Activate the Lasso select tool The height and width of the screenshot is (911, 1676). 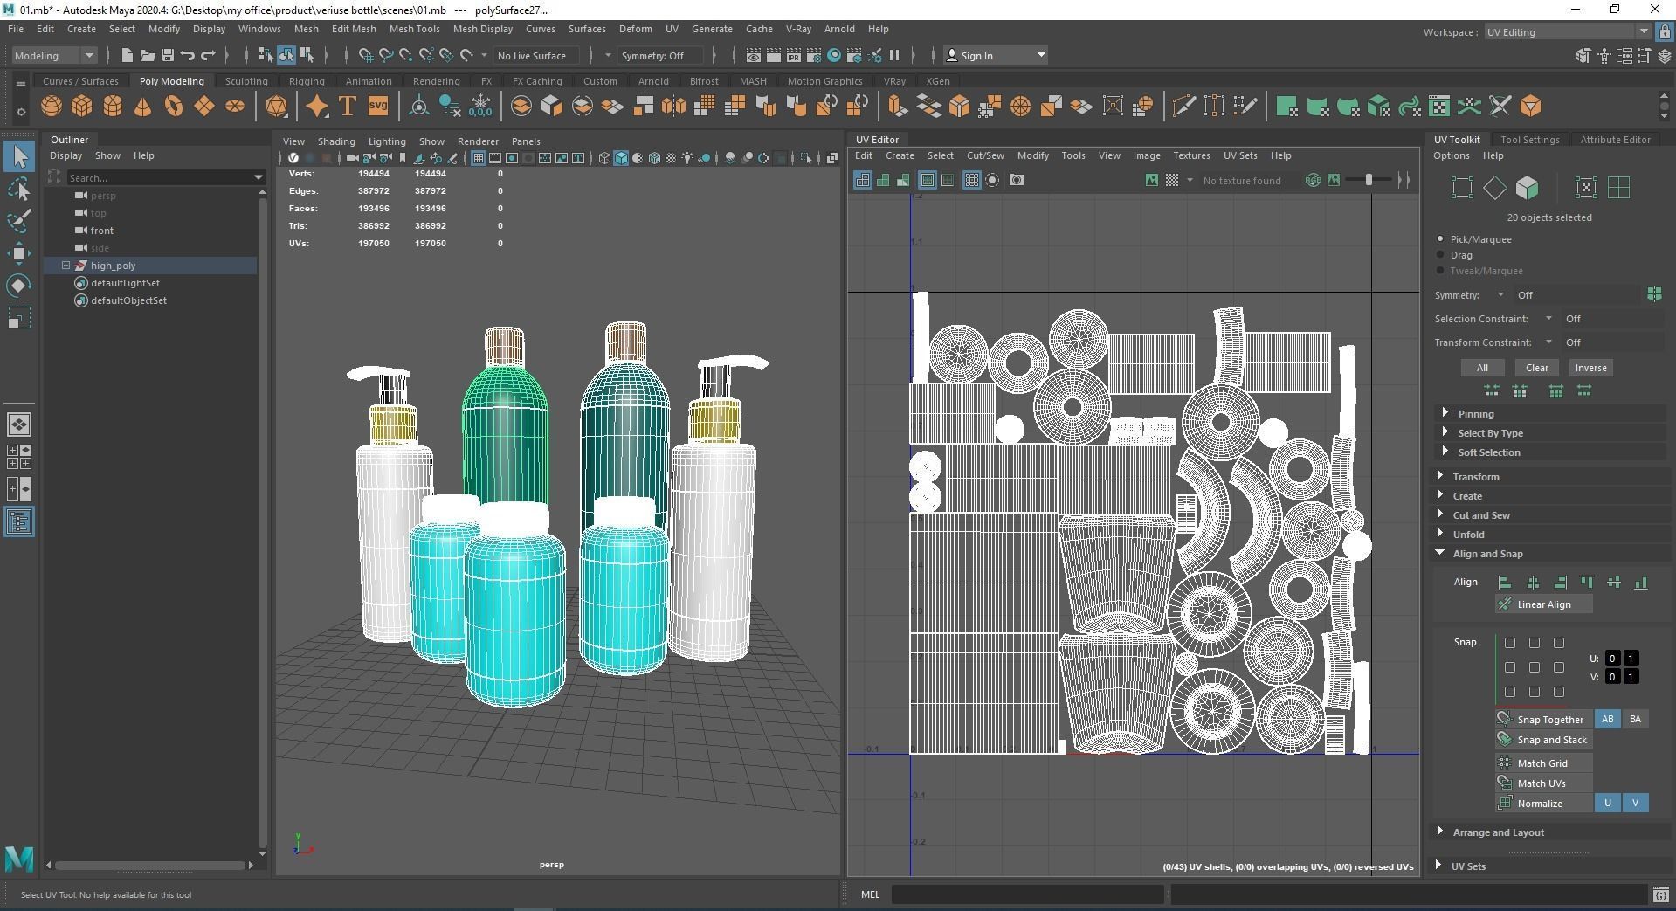[x=19, y=189]
